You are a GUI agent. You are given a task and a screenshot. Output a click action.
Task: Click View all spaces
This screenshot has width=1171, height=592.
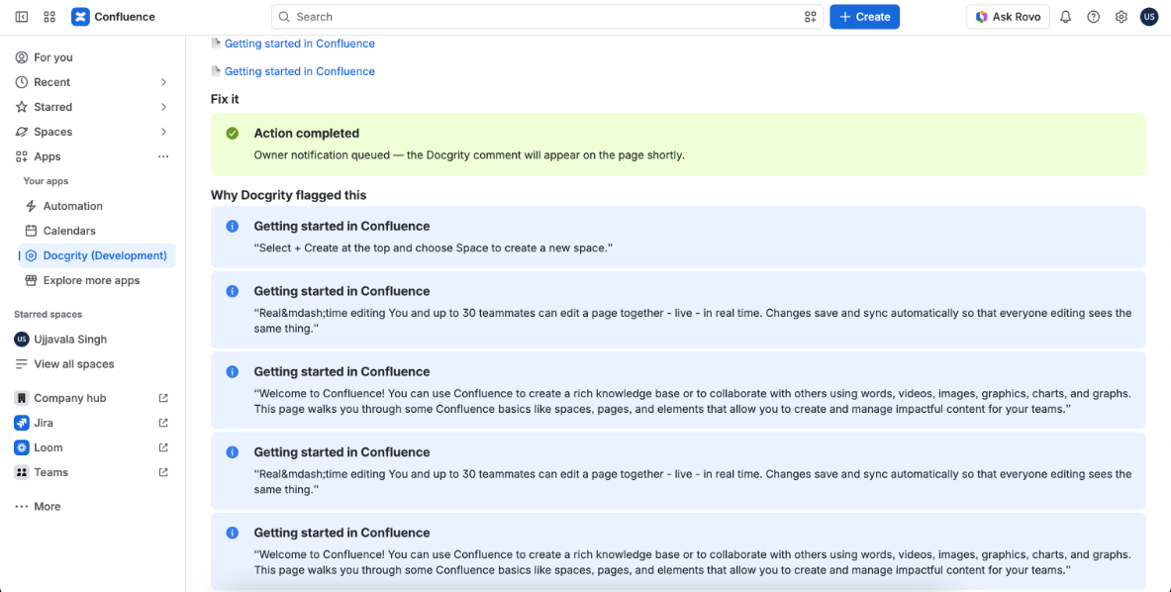point(93,364)
